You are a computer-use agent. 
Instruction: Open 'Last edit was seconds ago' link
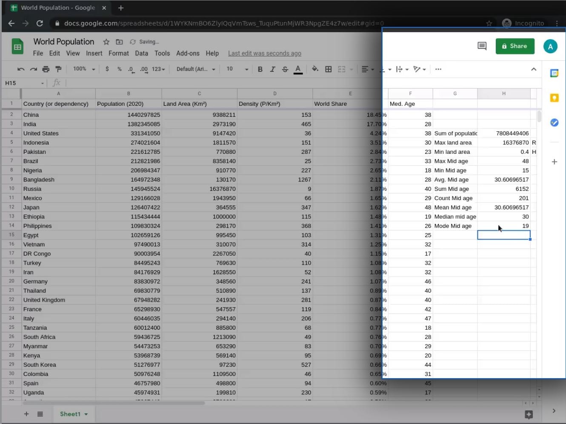pyautogui.click(x=264, y=54)
